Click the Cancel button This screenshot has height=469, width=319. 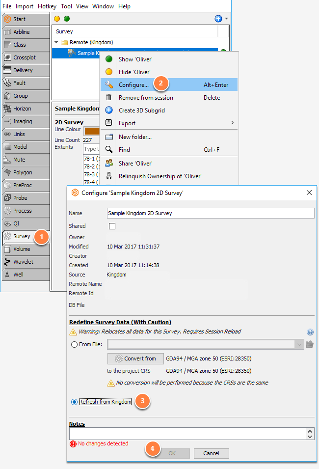coord(212,453)
